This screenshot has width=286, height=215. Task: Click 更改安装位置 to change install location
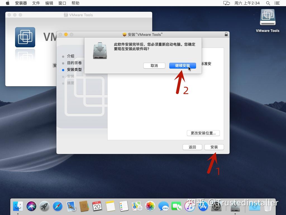[203, 133]
